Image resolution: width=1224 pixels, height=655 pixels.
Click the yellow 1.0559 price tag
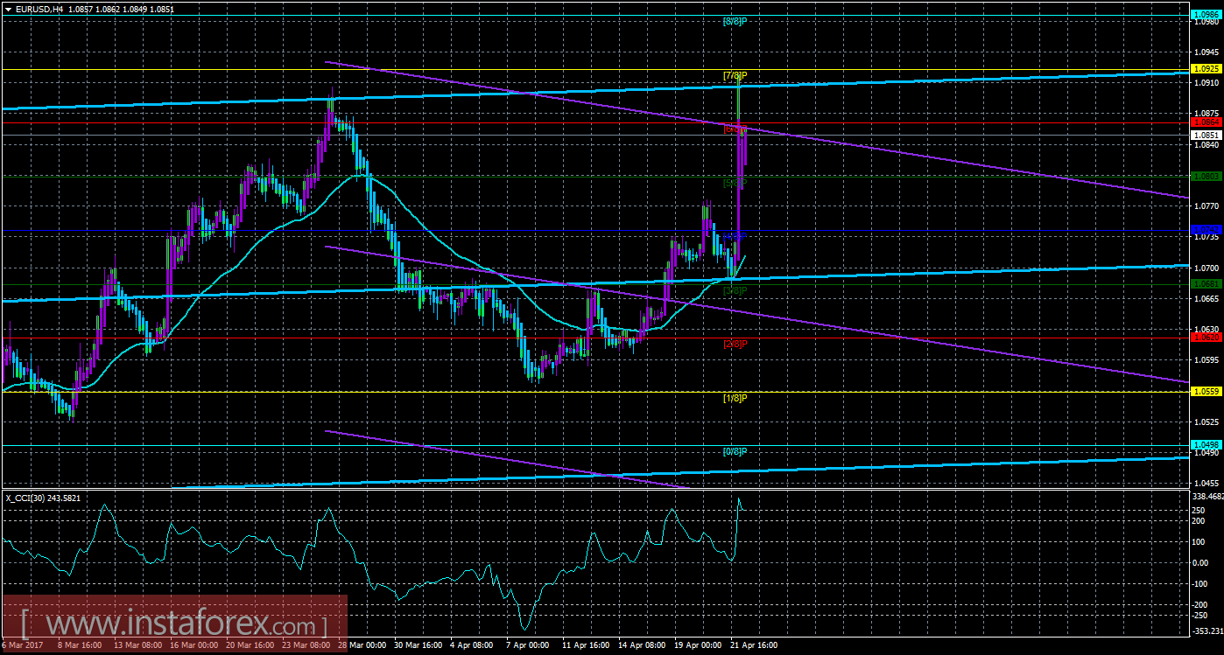point(1205,390)
